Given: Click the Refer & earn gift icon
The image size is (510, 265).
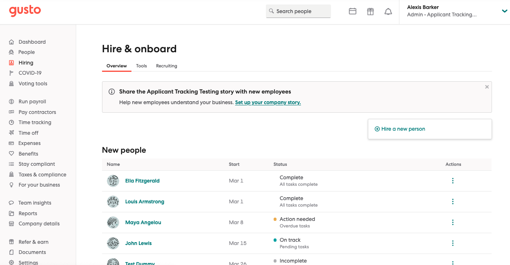Looking at the screenshot, I should 11,242.
